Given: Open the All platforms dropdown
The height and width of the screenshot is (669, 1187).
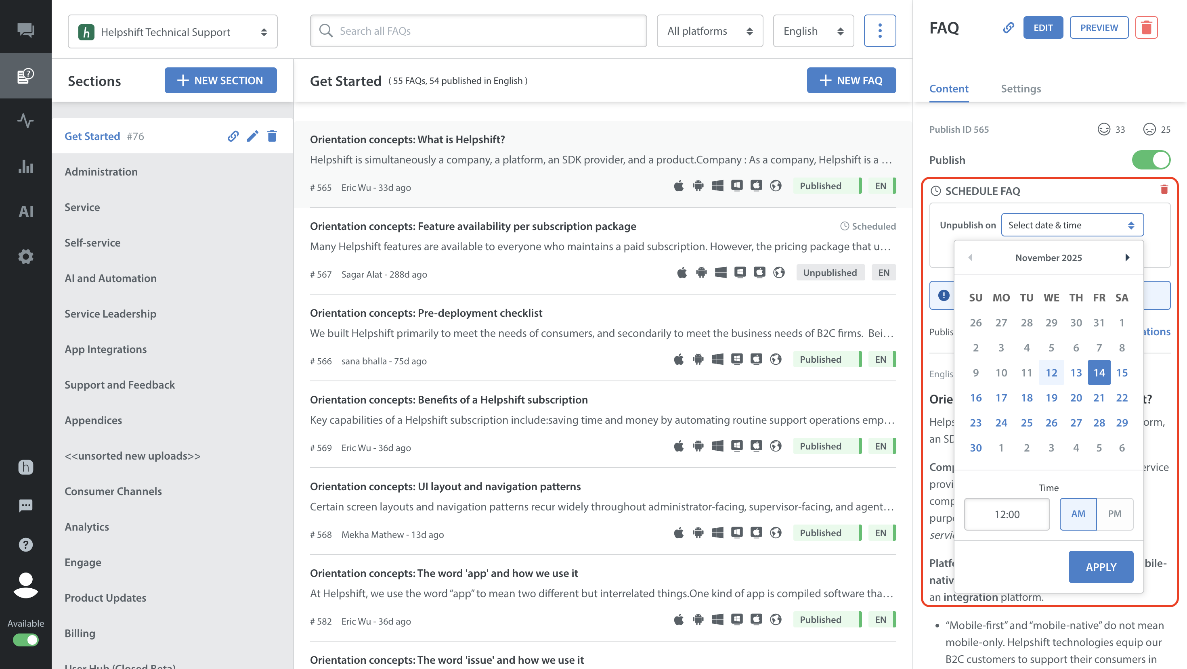Looking at the screenshot, I should pos(710,31).
